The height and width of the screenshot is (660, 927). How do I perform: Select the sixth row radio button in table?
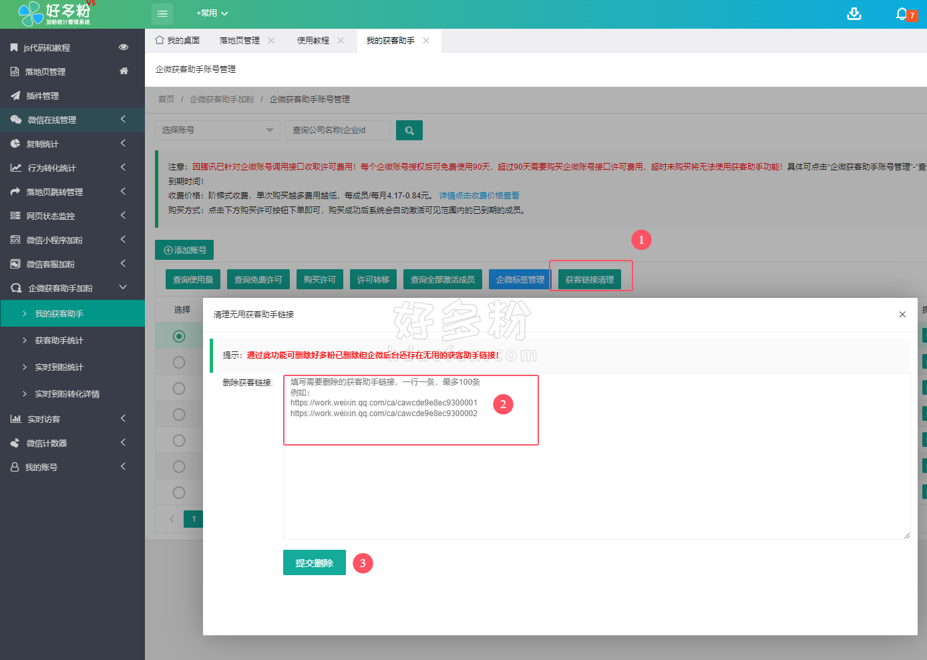pyautogui.click(x=179, y=466)
